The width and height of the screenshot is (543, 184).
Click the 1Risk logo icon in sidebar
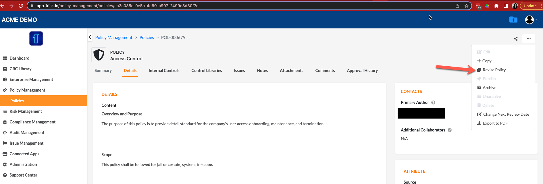point(36,38)
